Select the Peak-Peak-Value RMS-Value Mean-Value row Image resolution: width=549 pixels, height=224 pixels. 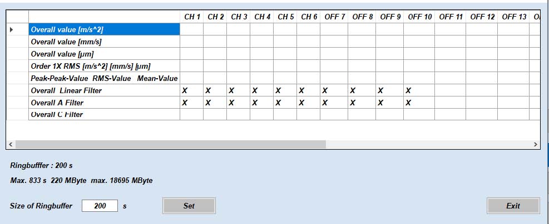[x=105, y=79]
